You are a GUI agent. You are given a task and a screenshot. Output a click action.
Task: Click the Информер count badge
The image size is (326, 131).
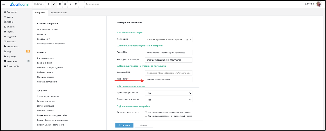[29, 61]
